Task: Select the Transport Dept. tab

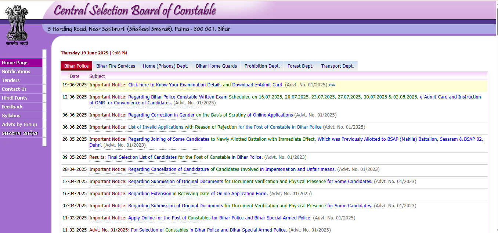Action: (338, 66)
